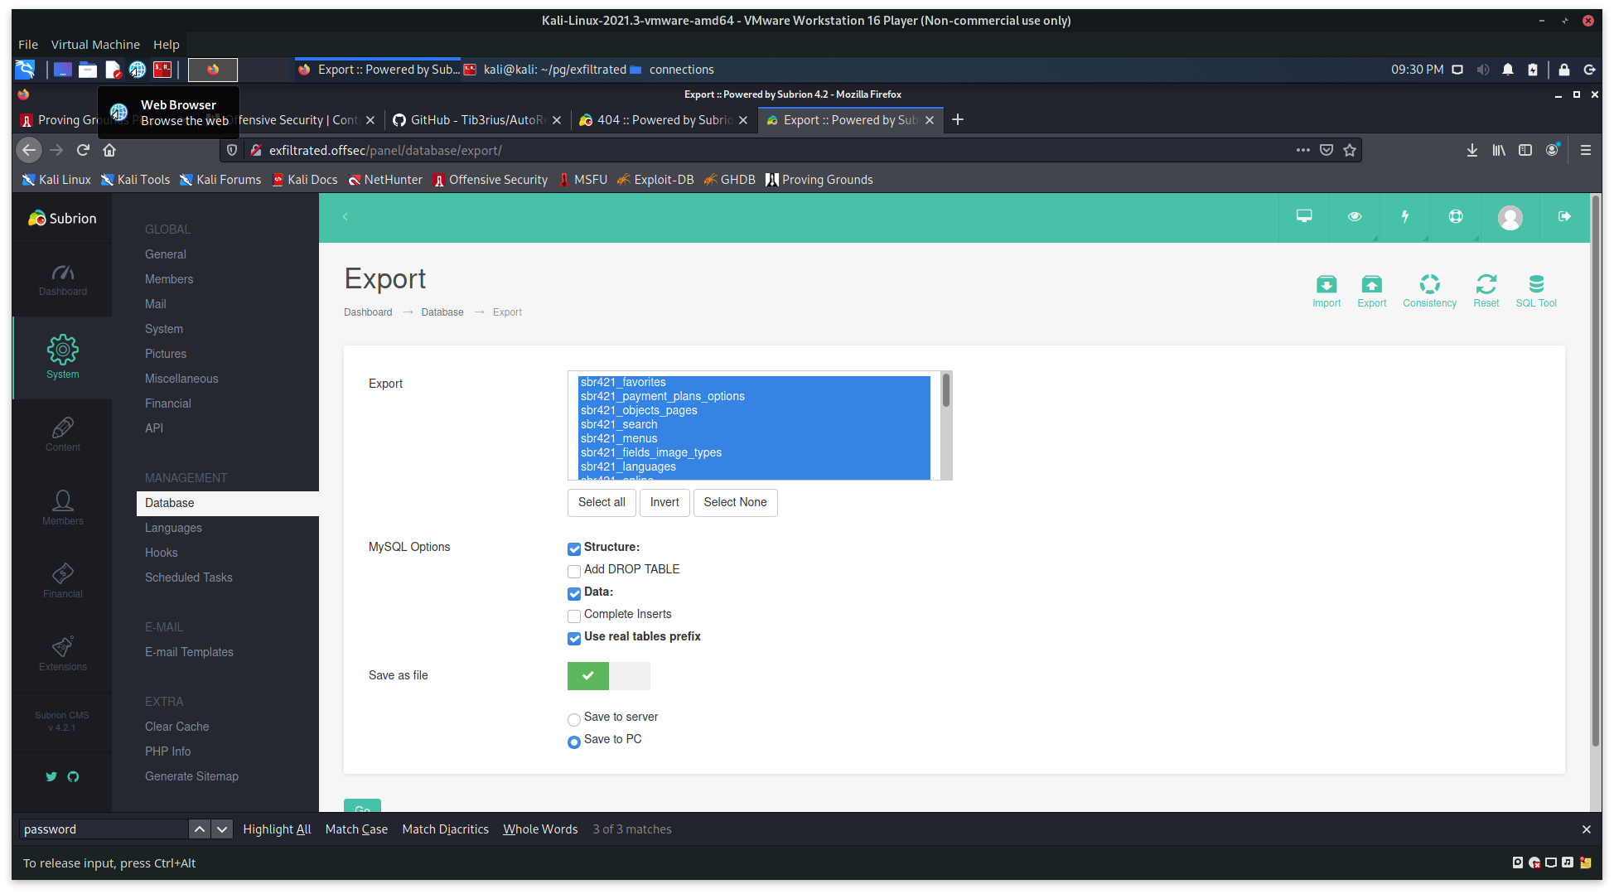The width and height of the screenshot is (1614, 894).
Task: Select the Save to server radio button
Action: (573, 719)
